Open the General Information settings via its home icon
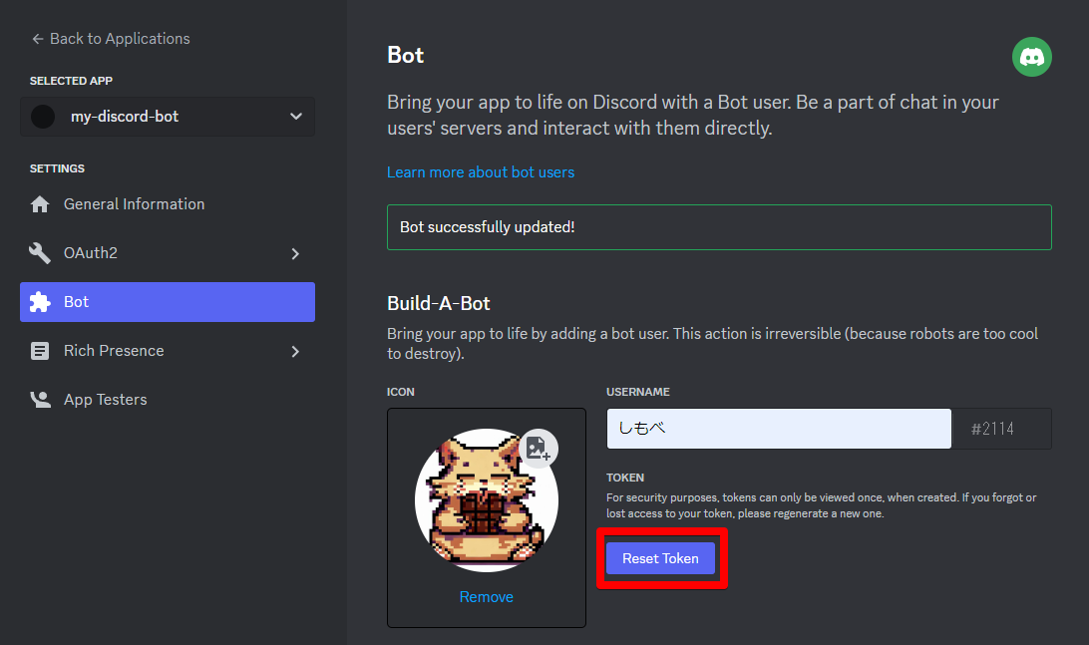 (40, 203)
